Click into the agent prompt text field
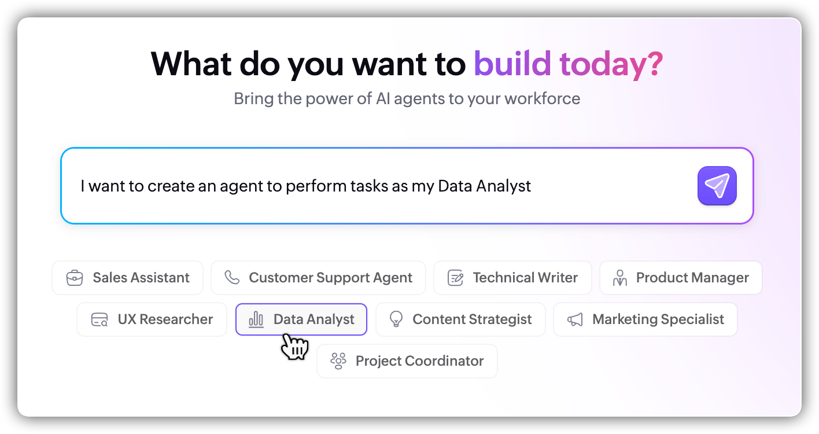819x434 pixels. [x=376, y=186]
